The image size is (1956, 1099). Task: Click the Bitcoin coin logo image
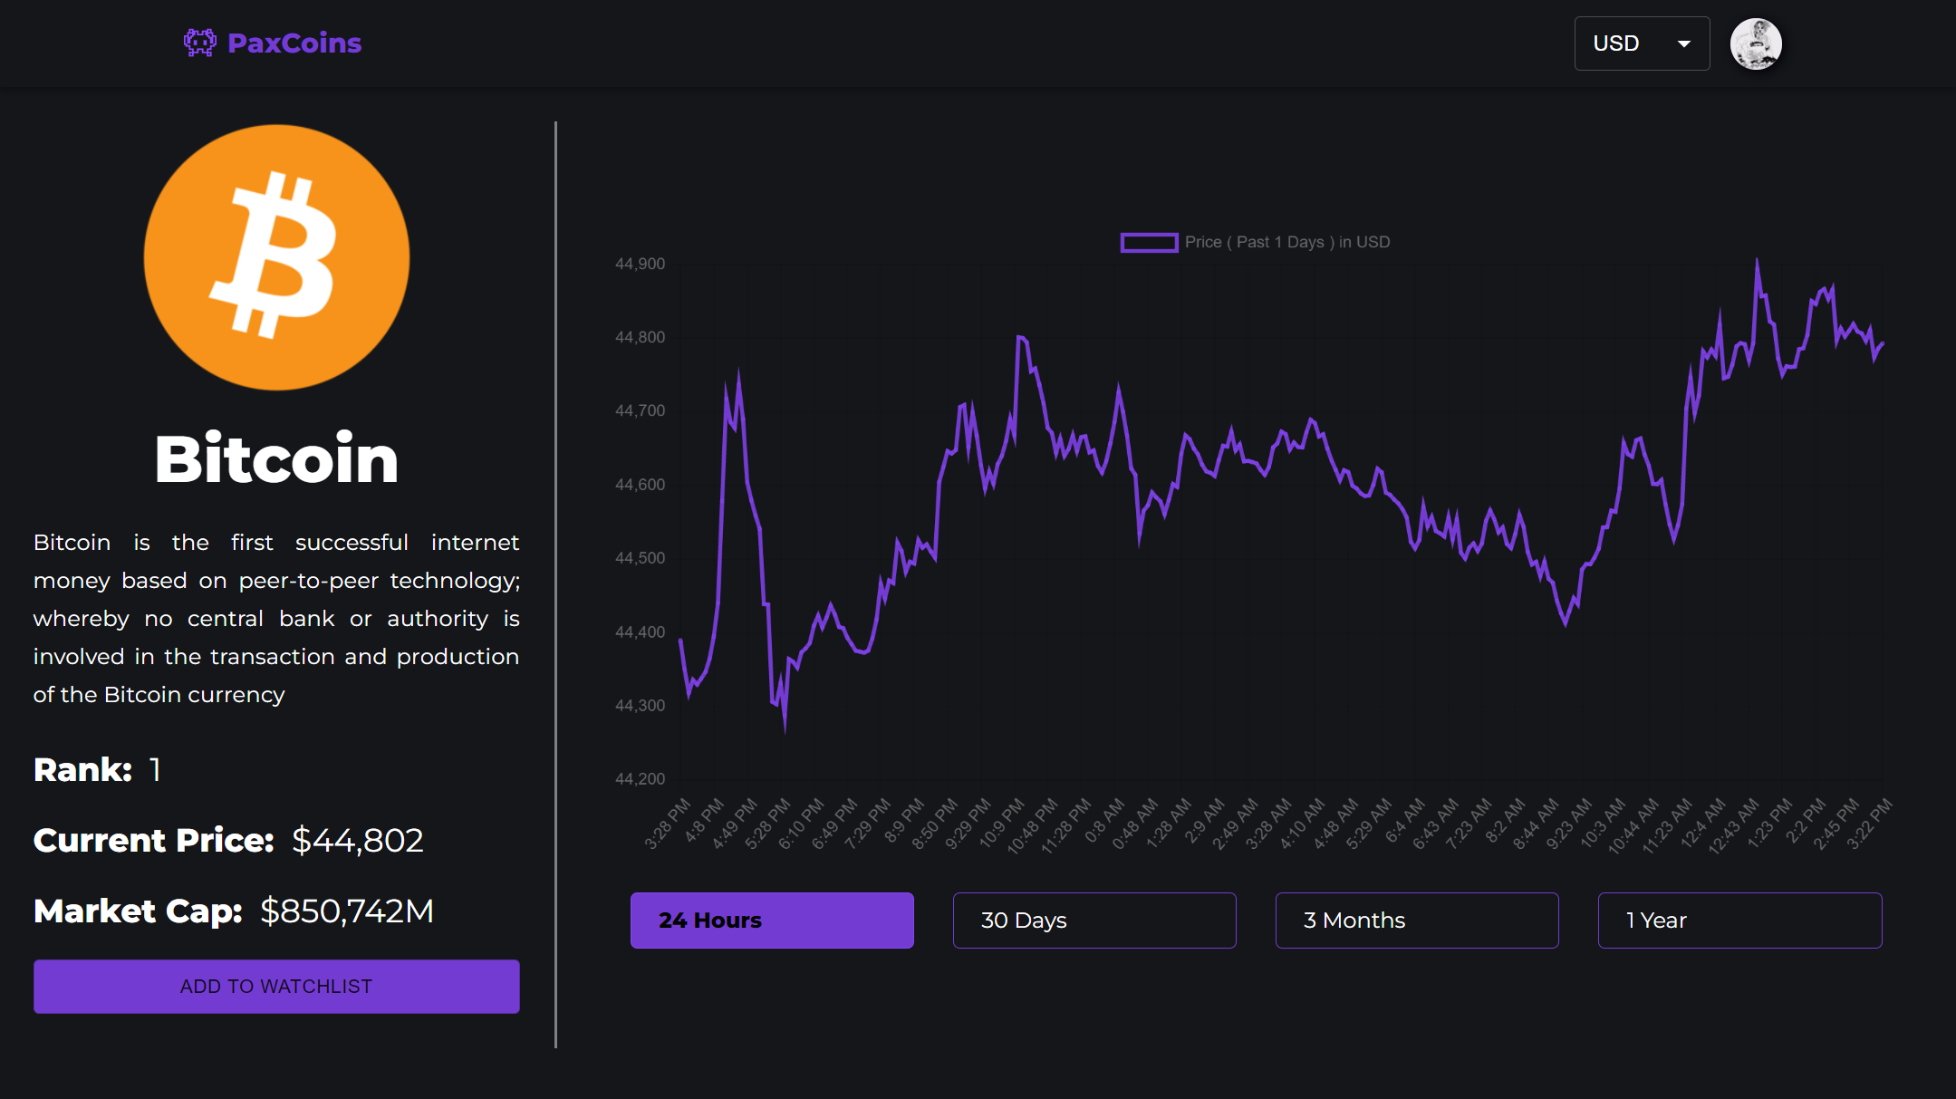coord(276,257)
